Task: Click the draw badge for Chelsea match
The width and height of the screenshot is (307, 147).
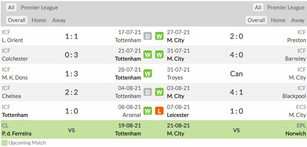Action: tap(147, 92)
